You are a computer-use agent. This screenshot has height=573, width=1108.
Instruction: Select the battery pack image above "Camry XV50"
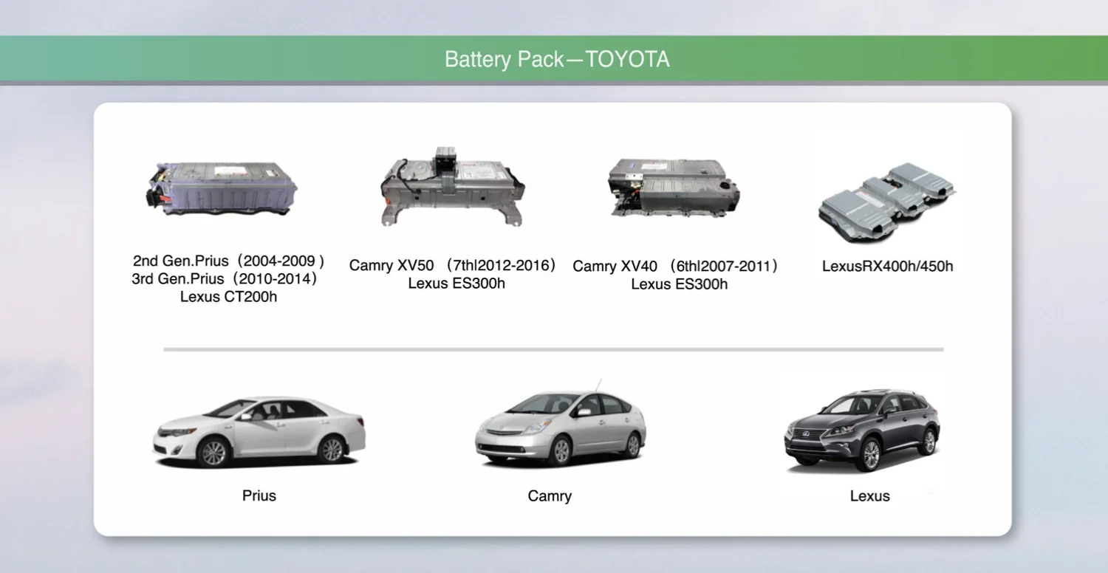coord(453,186)
